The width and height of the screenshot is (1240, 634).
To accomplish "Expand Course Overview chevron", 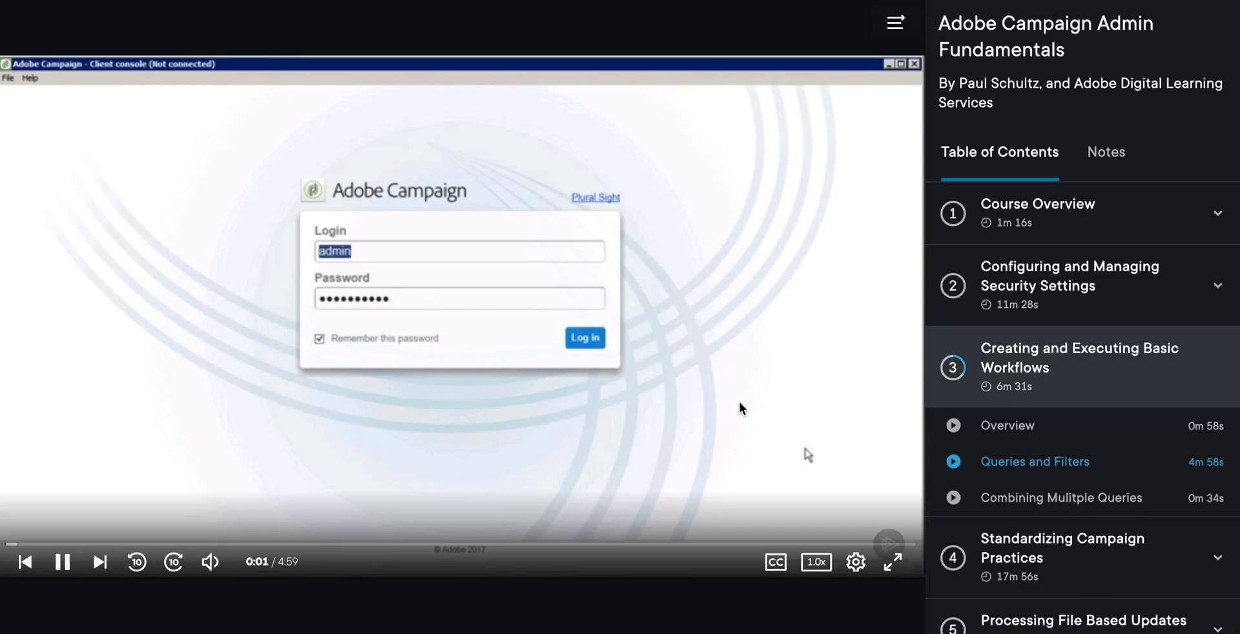I will pyautogui.click(x=1217, y=213).
